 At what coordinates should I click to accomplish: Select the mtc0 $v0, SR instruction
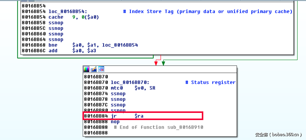133,88
